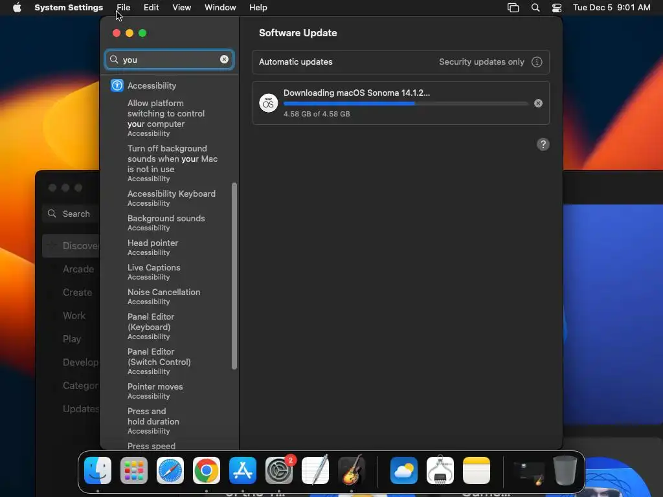Screen dimensions: 663x497
Task: Select Play in App Store sidebar
Action: point(72,339)
